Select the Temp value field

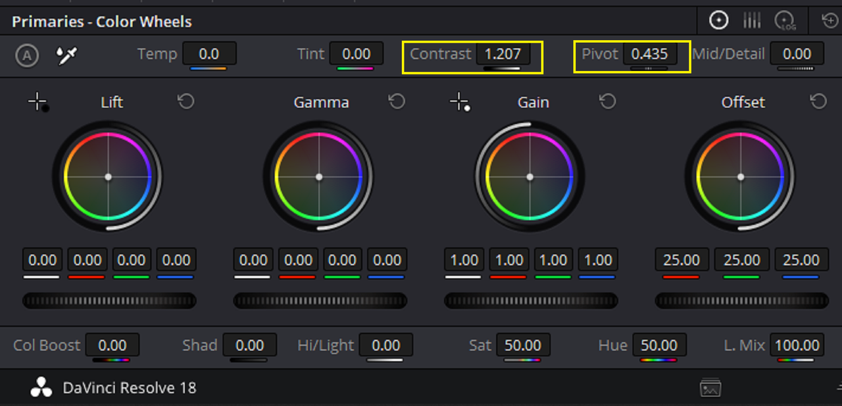tap(209, 54)
